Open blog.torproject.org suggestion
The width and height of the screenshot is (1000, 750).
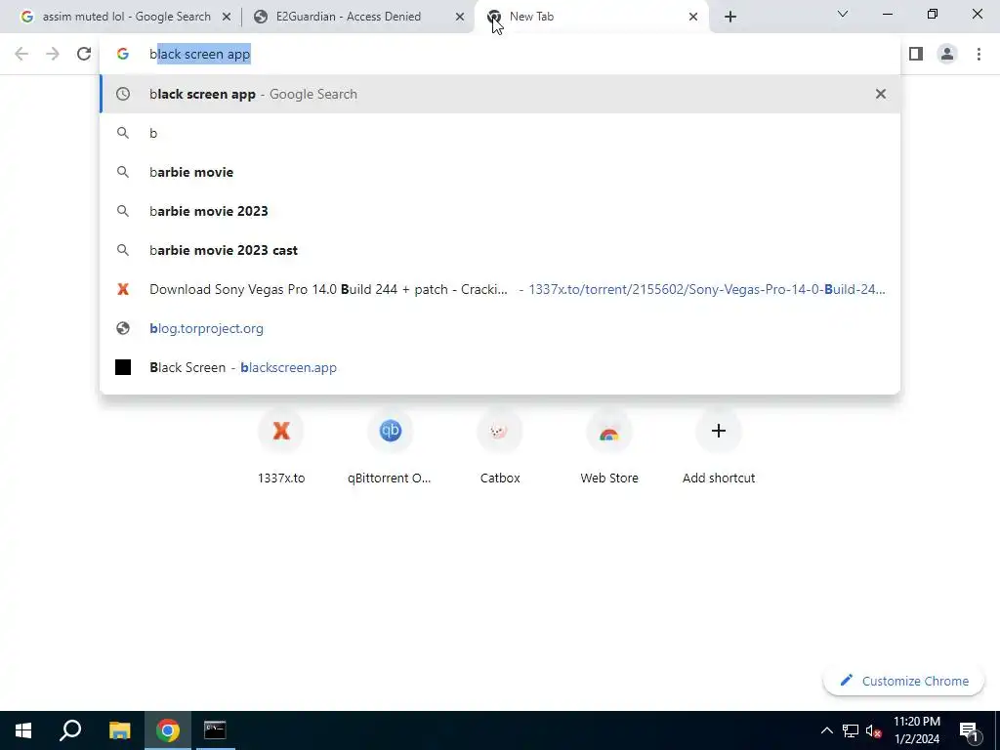500,328
